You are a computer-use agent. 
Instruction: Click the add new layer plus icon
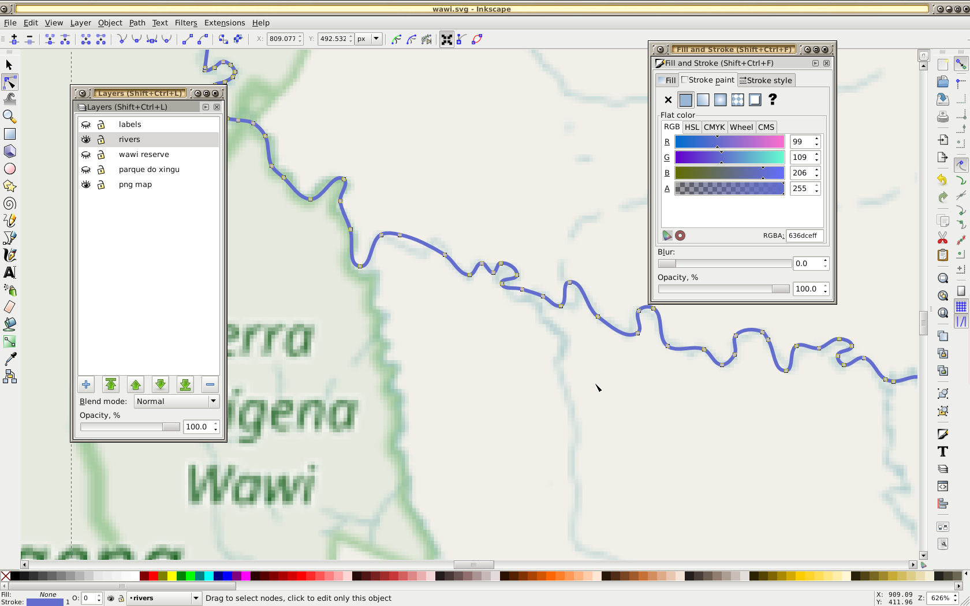86,384
